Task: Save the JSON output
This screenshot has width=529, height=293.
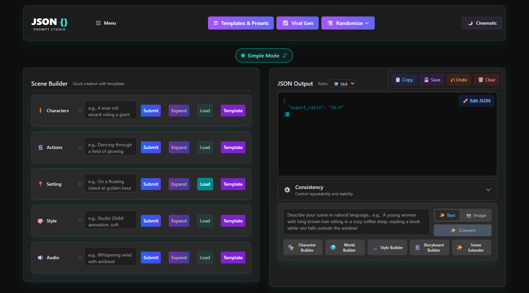Action: click(432, 80)
